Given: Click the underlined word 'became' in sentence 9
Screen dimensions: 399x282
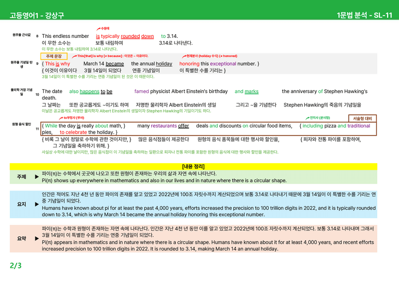Looking at the screenshot, I should [x=115, y=64].
